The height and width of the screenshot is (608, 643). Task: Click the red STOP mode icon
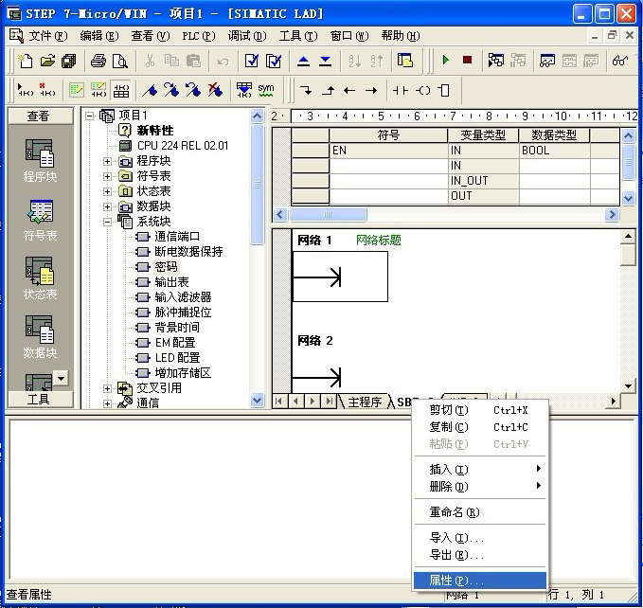(x=467, y=61)
